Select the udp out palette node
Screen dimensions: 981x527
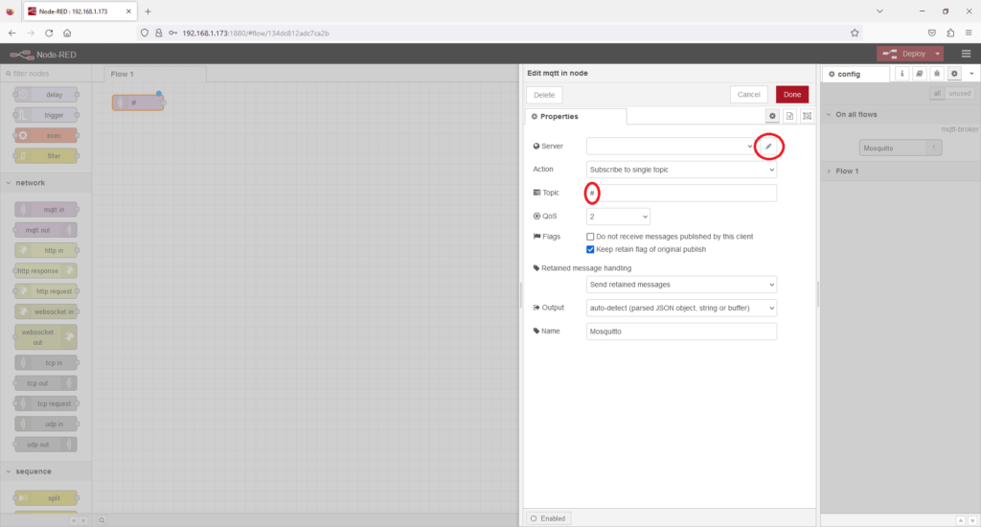click(46, 445)
